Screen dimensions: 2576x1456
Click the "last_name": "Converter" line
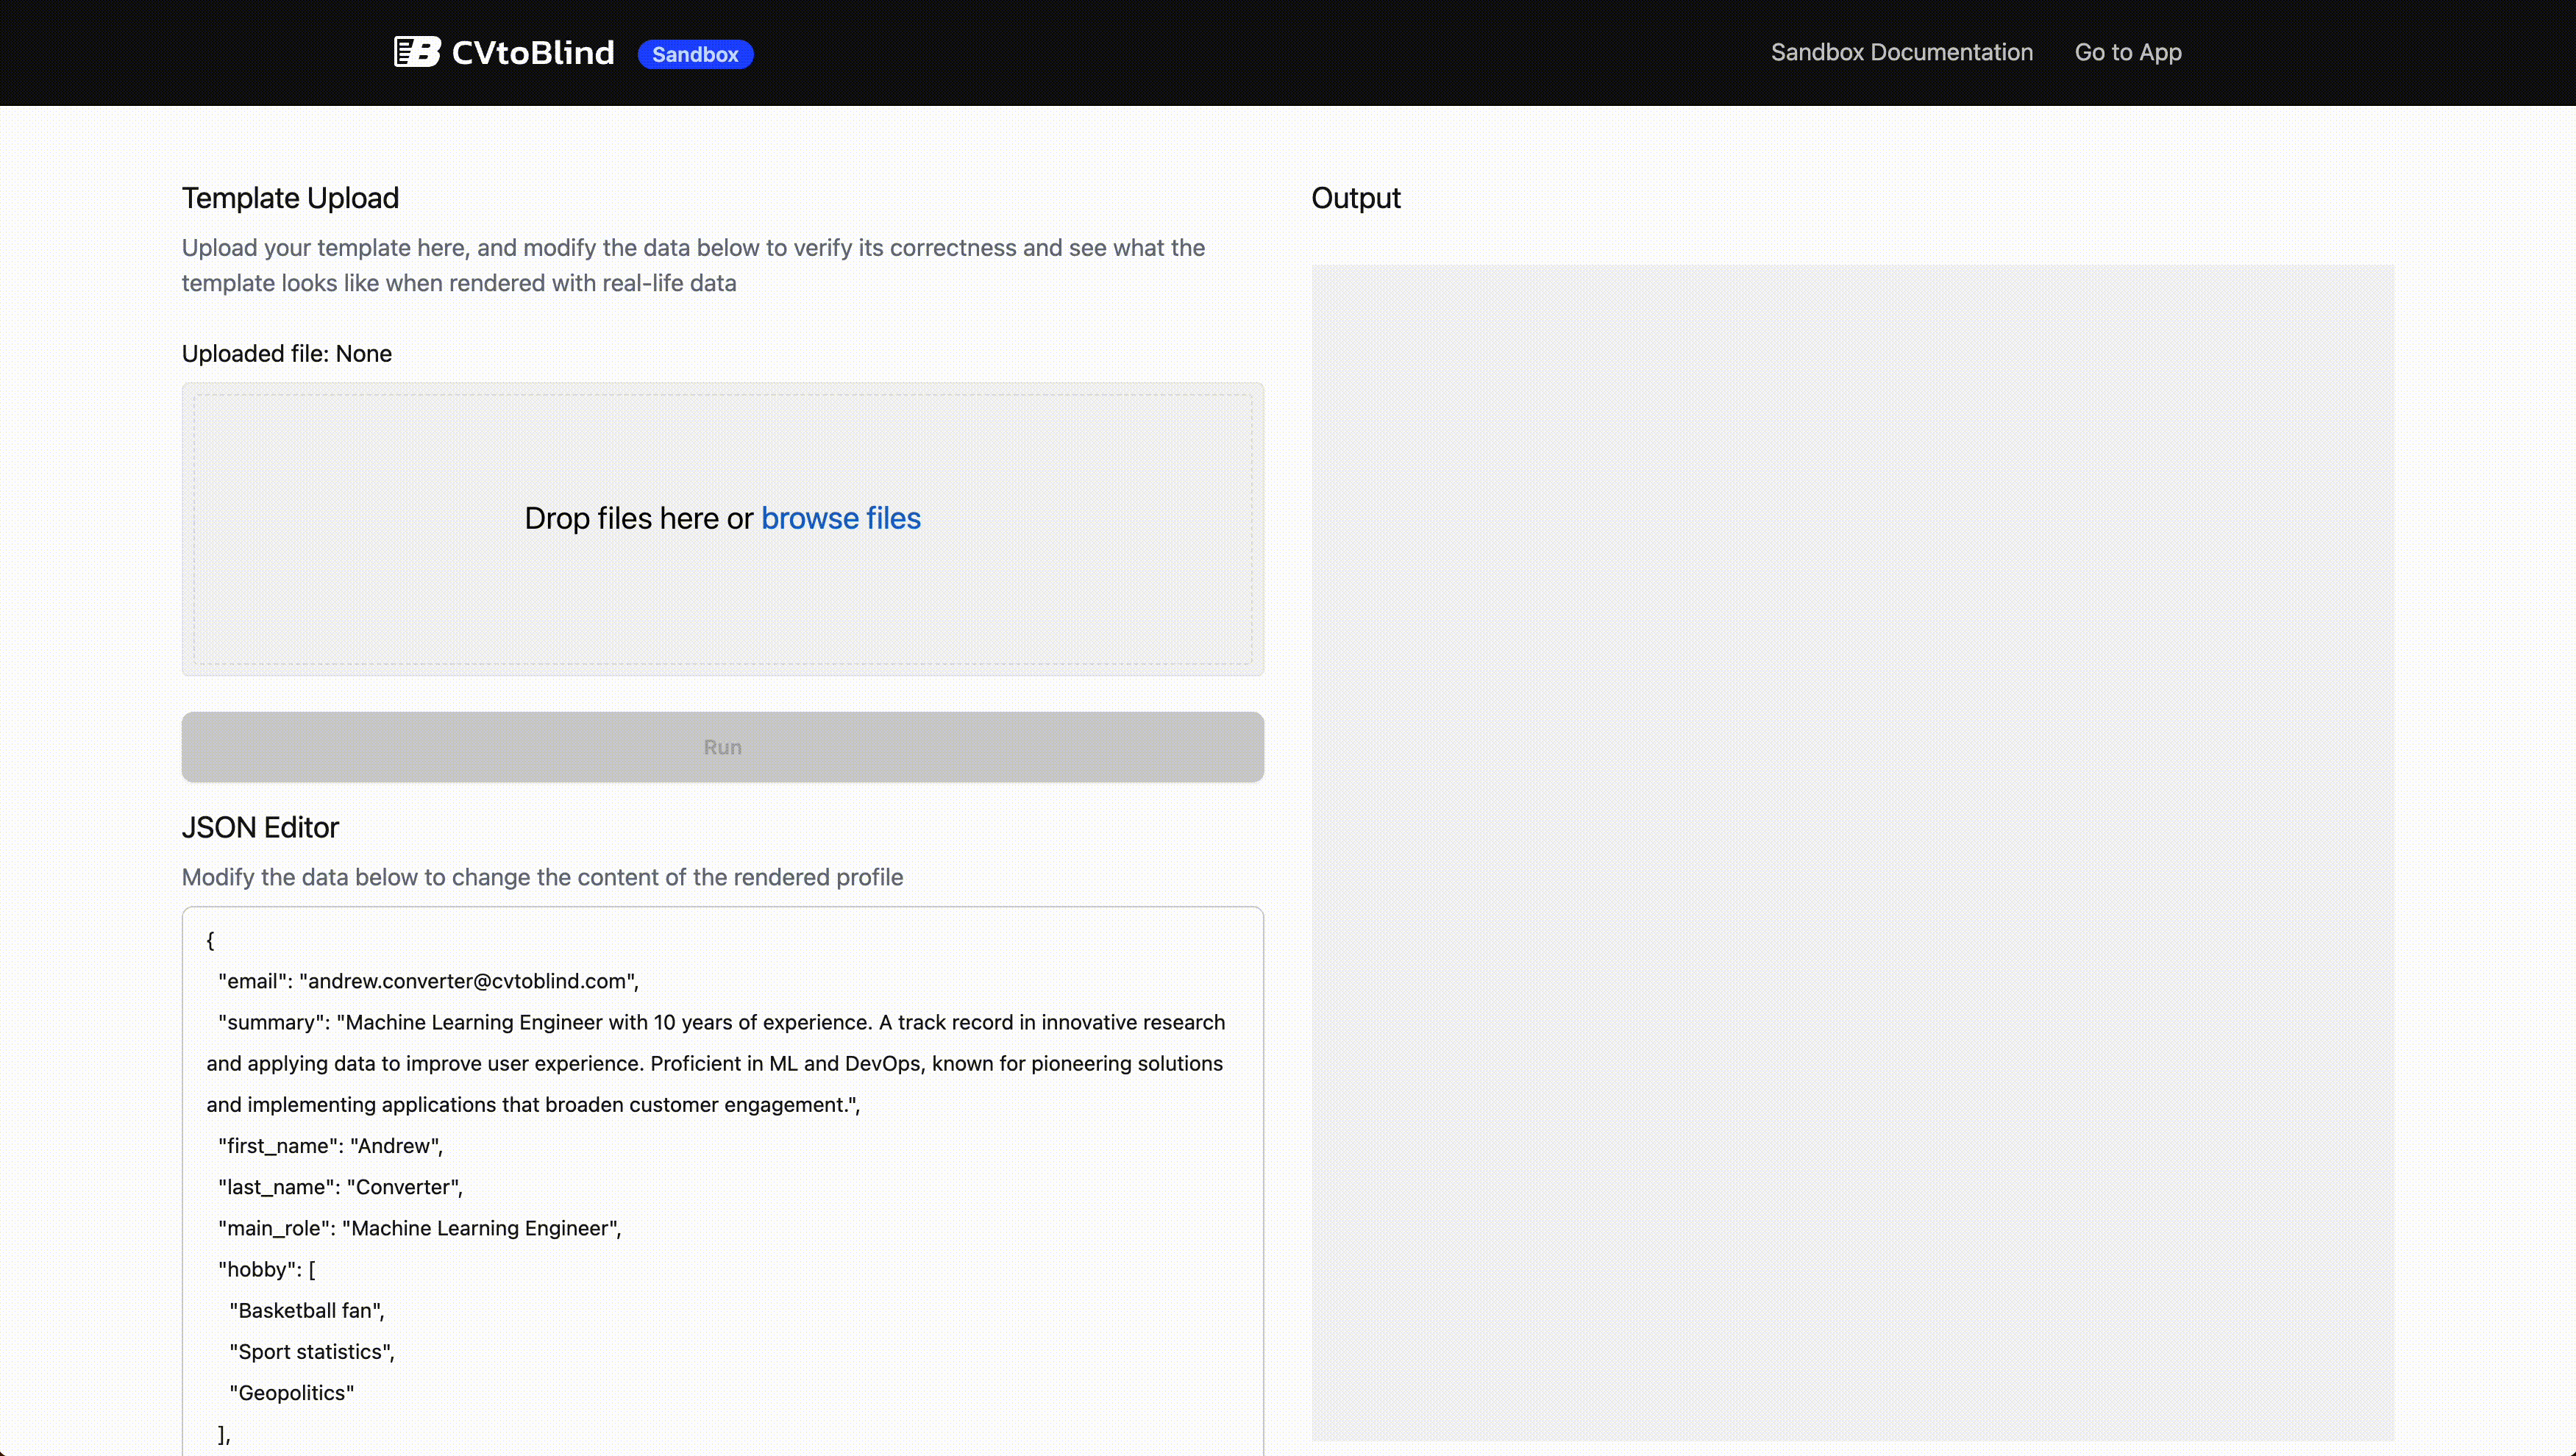pyautogui.click(x=341, y=1187)
